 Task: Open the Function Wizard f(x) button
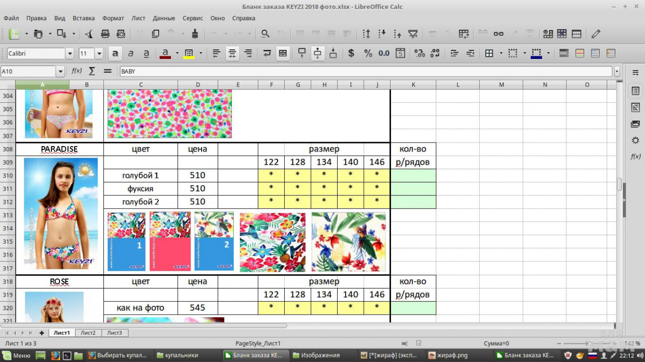click(77, 71)
